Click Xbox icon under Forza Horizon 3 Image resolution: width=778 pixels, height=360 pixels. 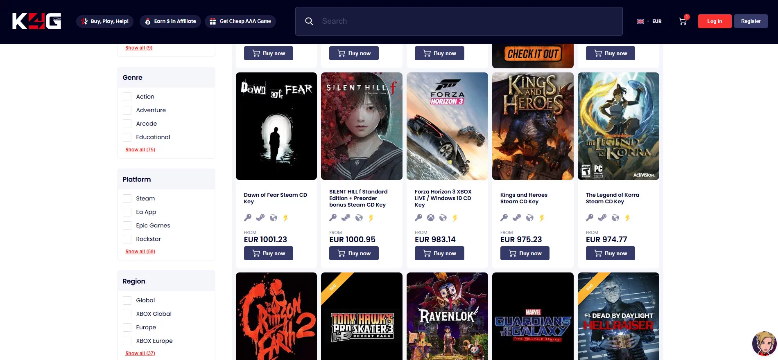[x=431, y=218]
